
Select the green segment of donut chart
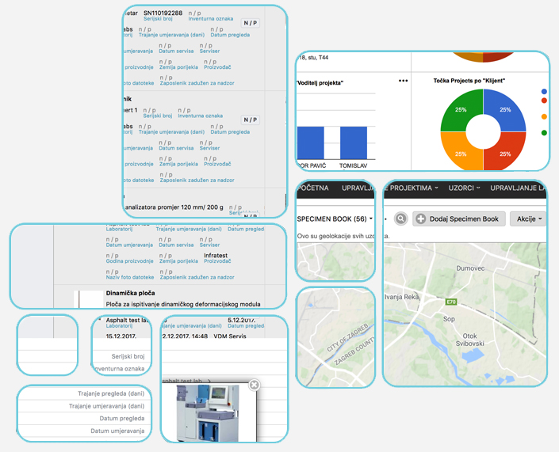461,109
